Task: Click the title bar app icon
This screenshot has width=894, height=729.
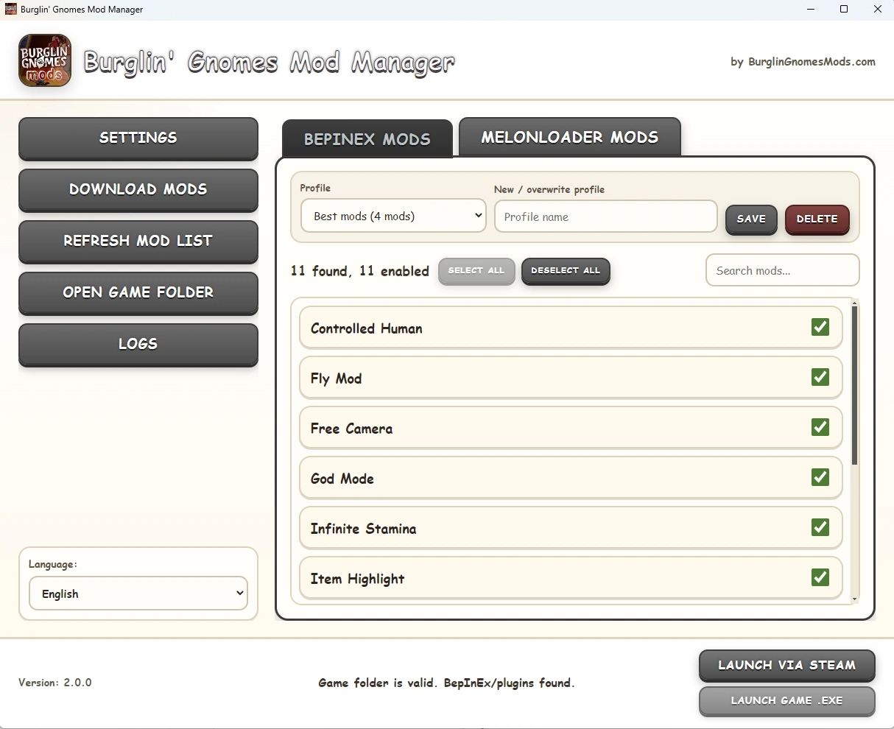Action: [x=11, y=10]
